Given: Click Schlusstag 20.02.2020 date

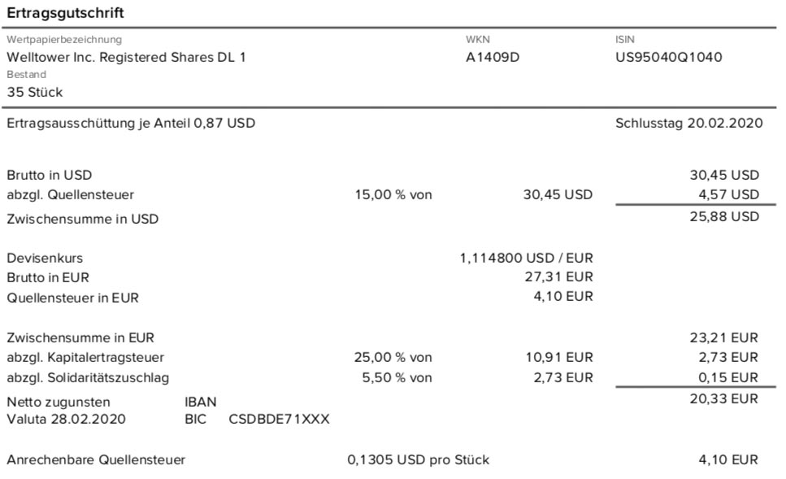Looking at the screenshot, I should coord(688,123).
